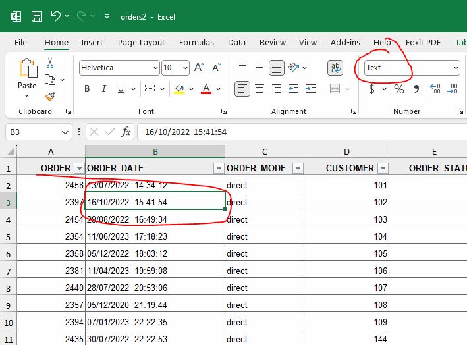Open the File menu
467x345 pixels.
click(x=20, y=42)
